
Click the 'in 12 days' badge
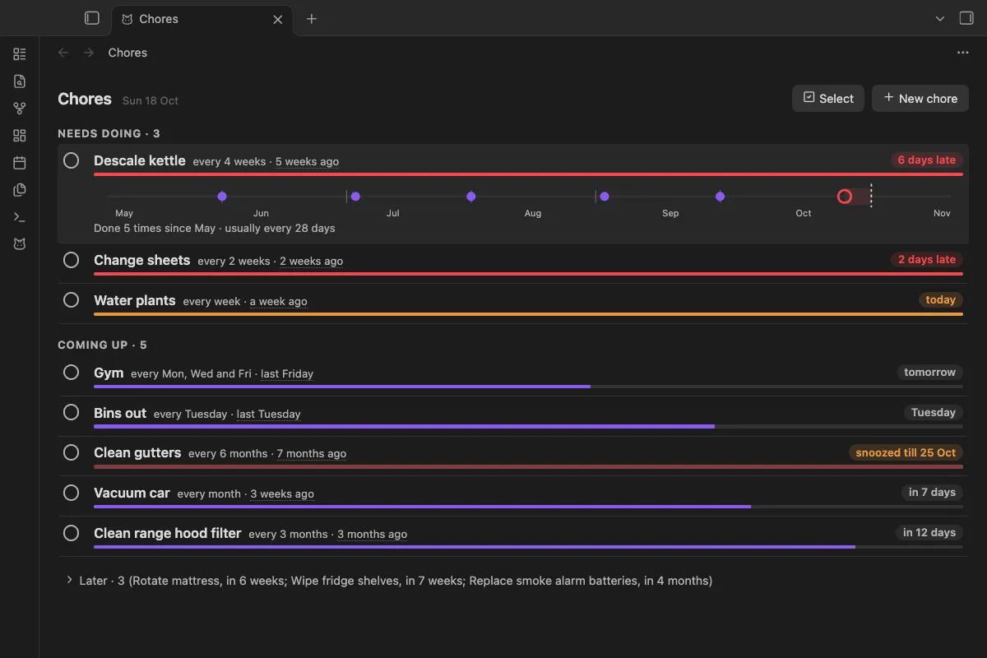pyautogui.click(x=929, y=532)
